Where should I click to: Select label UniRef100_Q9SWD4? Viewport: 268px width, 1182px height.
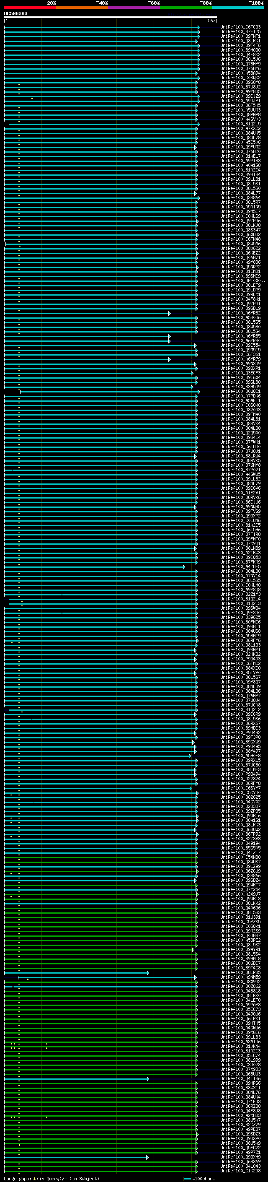240,608
